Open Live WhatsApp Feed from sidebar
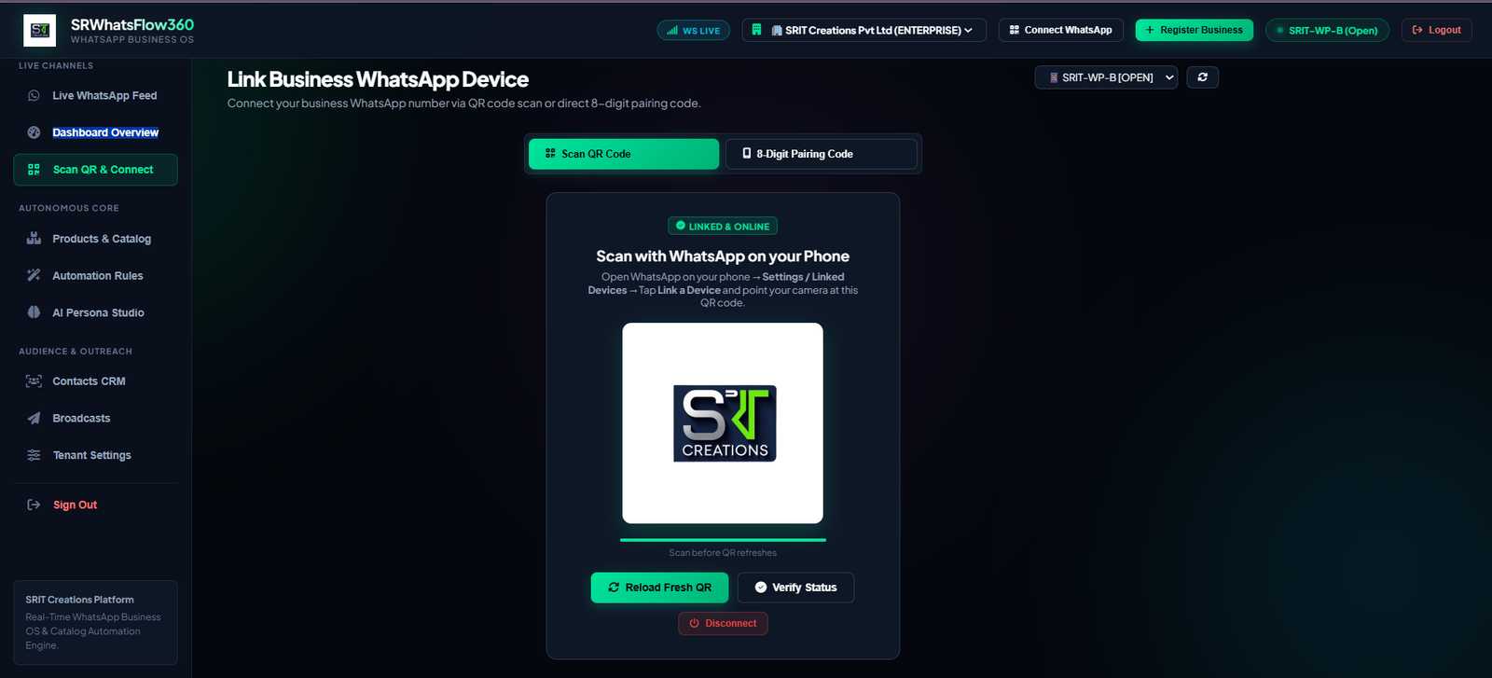 click(95, 95)
